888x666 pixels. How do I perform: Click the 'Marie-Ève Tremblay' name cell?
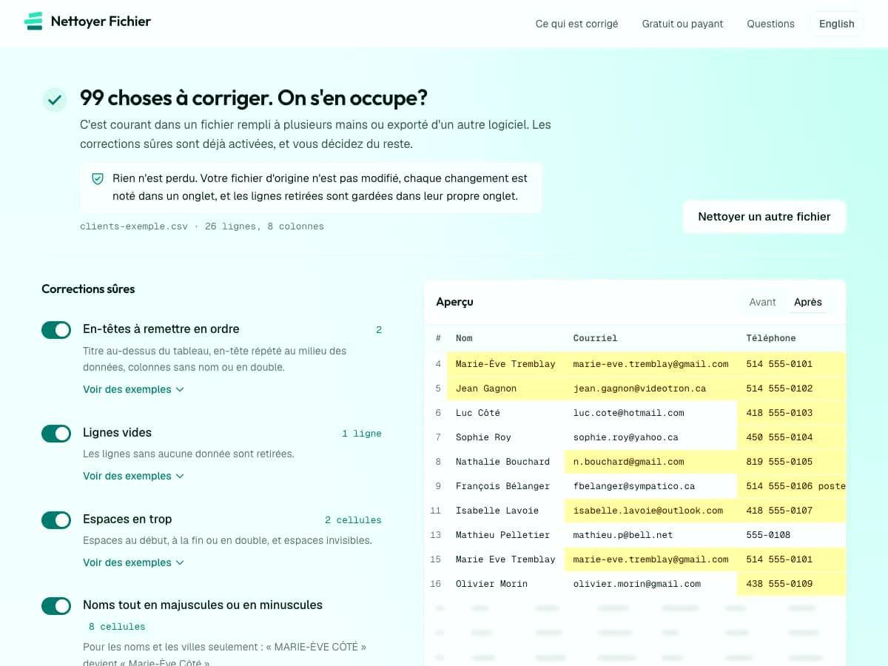pyautogui.click(x=505, y=364)
